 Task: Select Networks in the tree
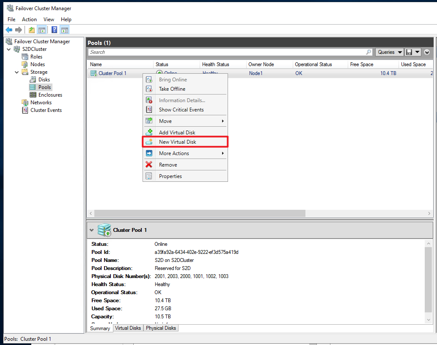tap(41, 103)
